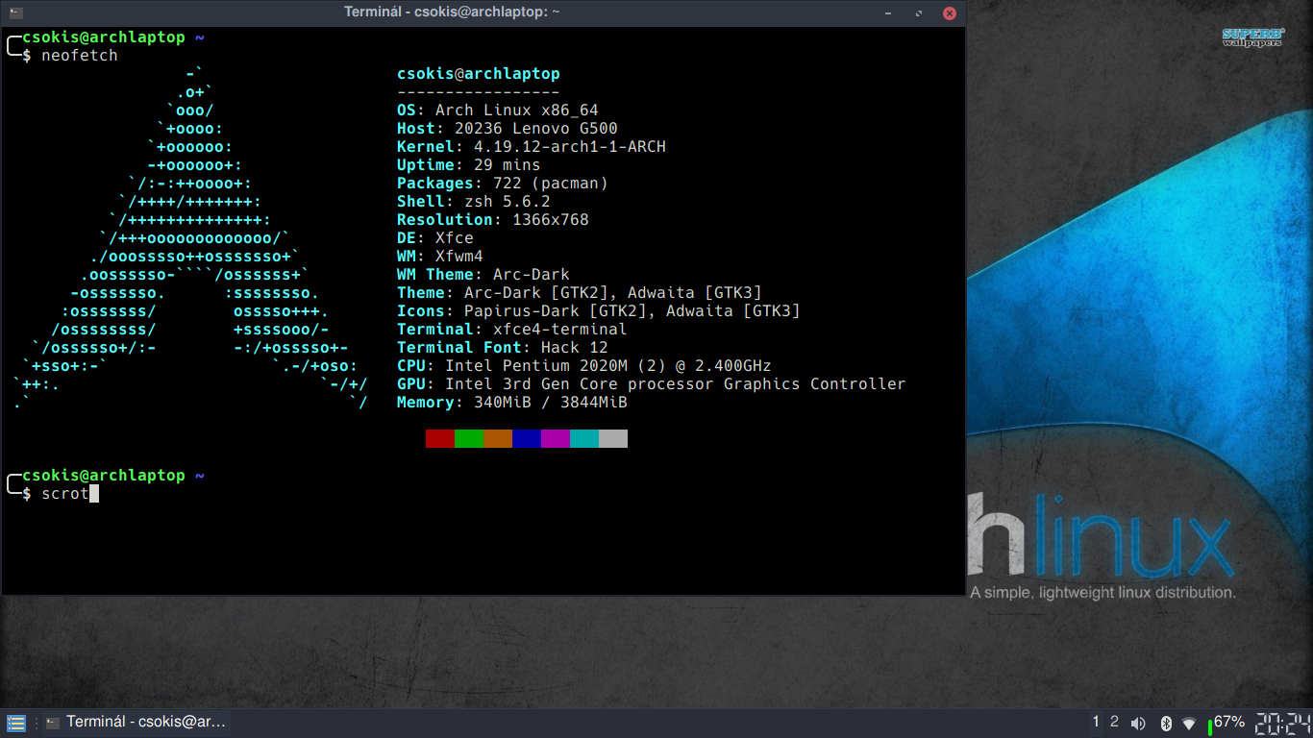
Task: Click the window title 'Terminál - csokis@archlaptop: ~'
Action: tap(452, 12)
